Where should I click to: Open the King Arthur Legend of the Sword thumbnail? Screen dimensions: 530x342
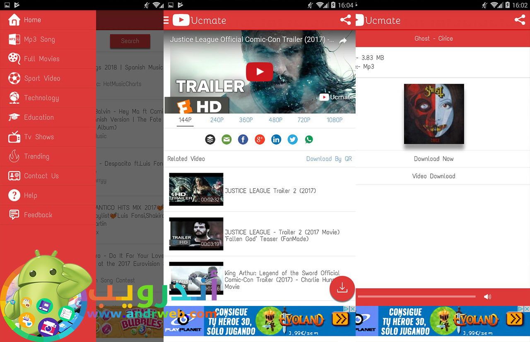point(196,278)
